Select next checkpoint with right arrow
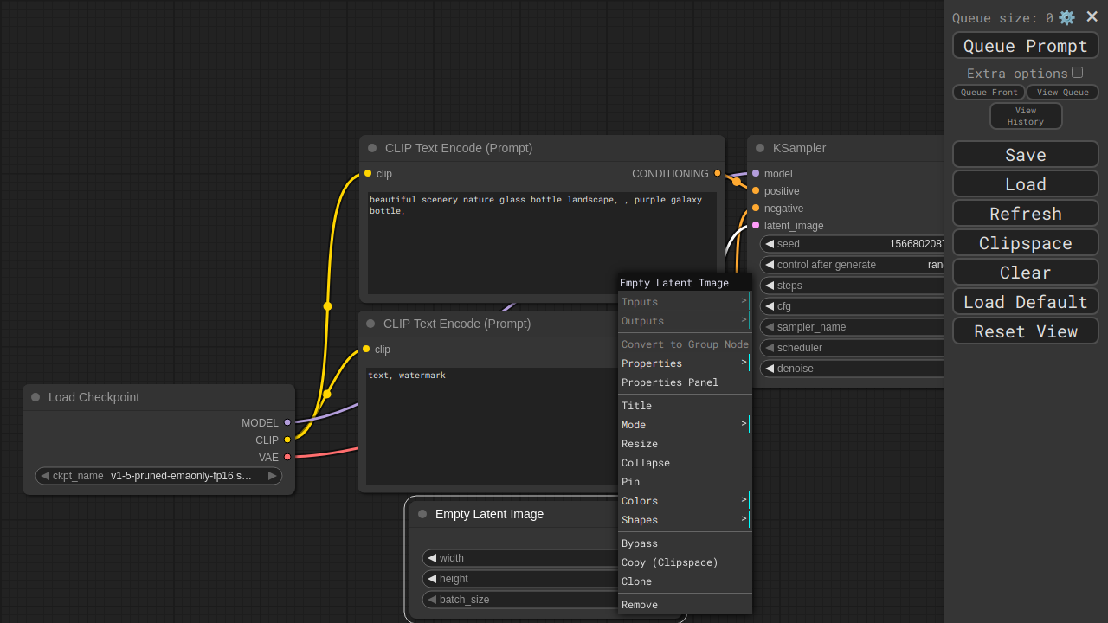 (x=272, y=476)
